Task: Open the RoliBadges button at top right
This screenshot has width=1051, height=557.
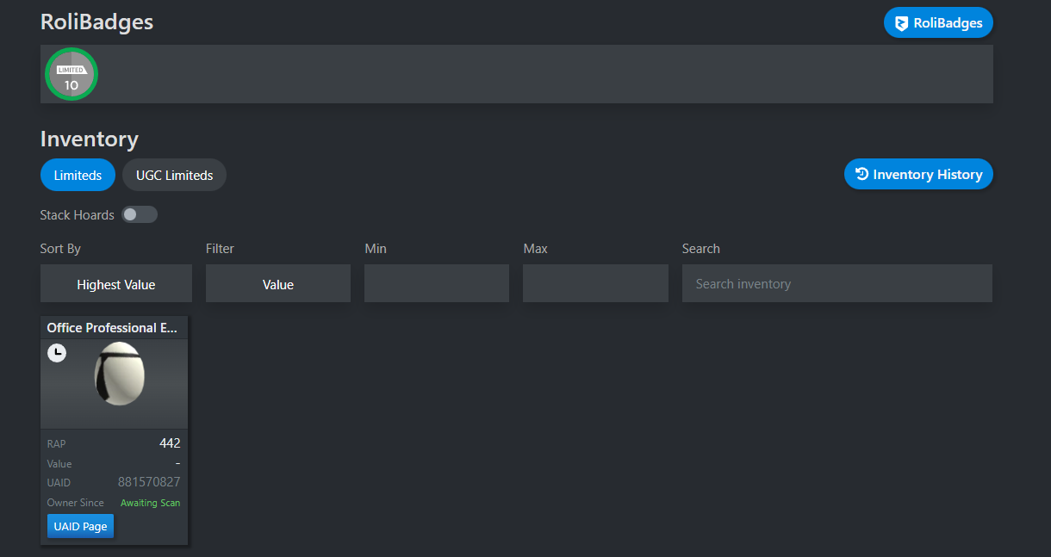Action: click(x=938, y=23)
